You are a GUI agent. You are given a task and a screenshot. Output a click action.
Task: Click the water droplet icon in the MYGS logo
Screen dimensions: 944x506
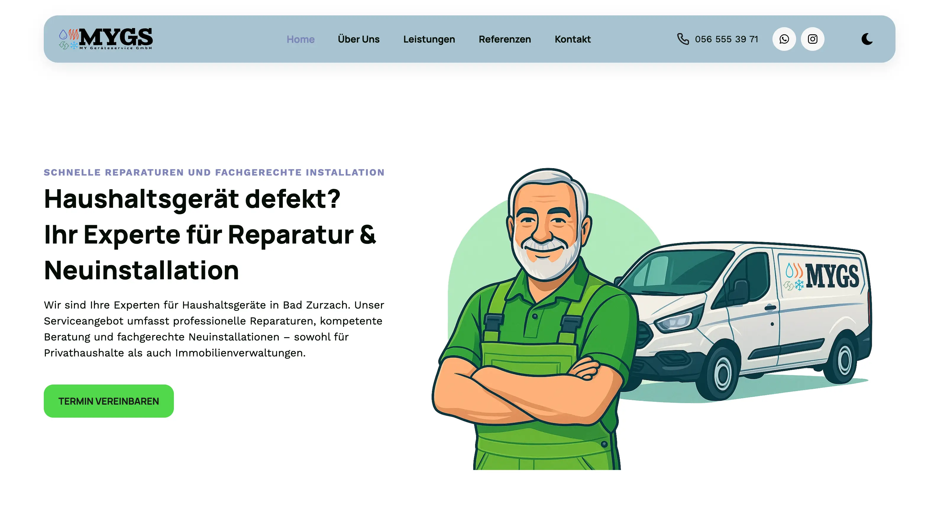(x=63, y=35)
